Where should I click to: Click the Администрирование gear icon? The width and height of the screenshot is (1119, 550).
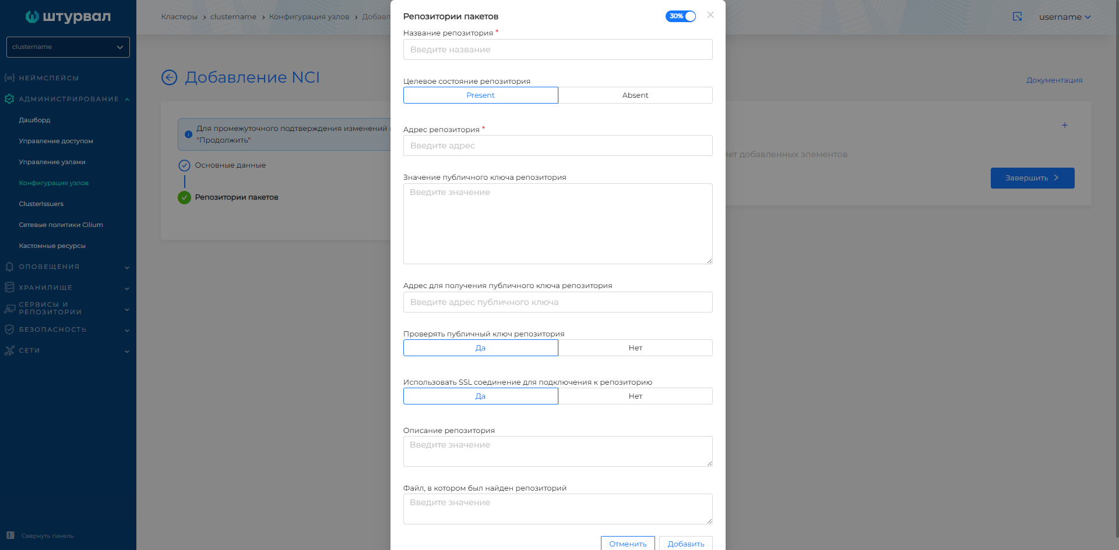9,99
